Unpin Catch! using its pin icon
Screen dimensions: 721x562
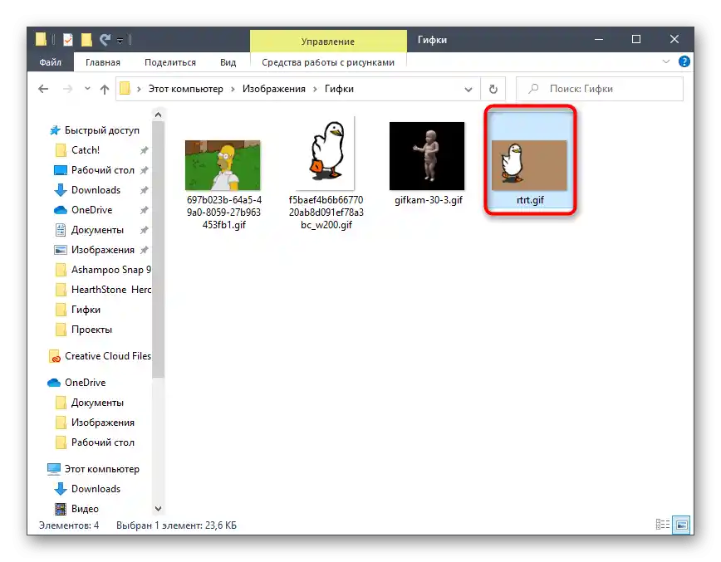pyautogui.click(x=144, y=150)
